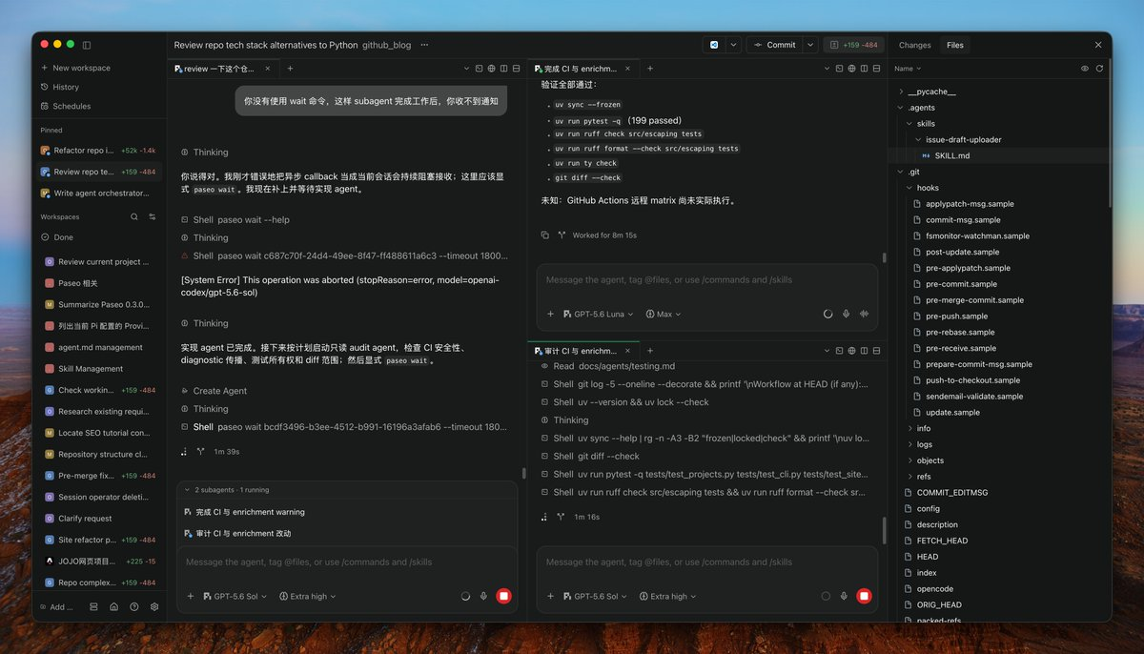Open the COMMIT_EDITMSG file
Image resolution: width=1144 pixels, height=654 pixels.
click(x=951, y=492)
